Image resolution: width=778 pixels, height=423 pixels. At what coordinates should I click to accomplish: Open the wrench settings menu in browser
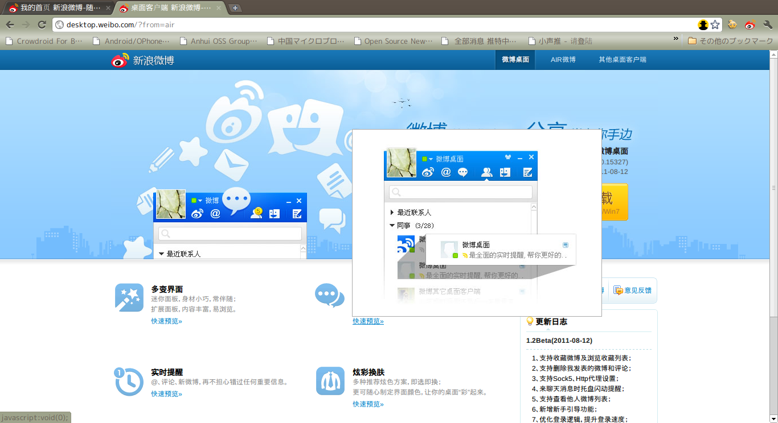tap(768, 24)
